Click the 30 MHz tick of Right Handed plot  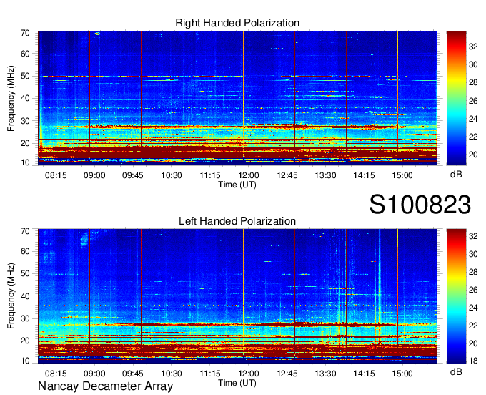25,121
